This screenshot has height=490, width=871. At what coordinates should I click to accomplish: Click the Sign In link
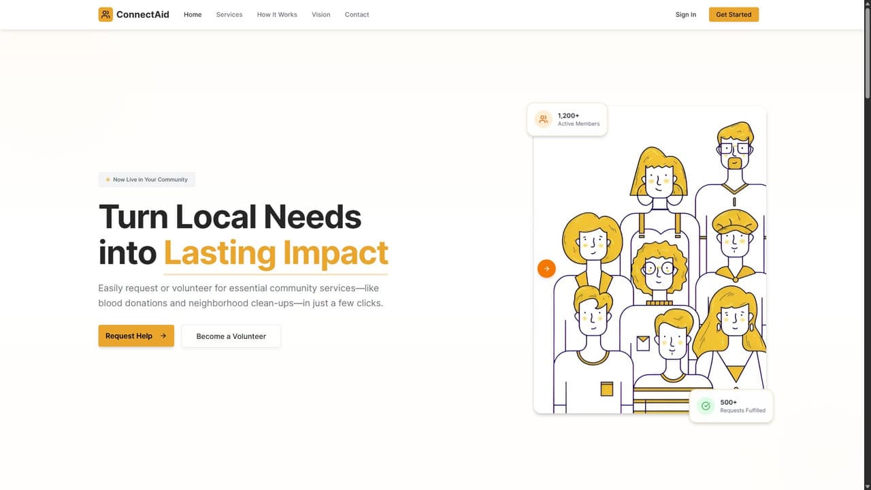(685, 14)
